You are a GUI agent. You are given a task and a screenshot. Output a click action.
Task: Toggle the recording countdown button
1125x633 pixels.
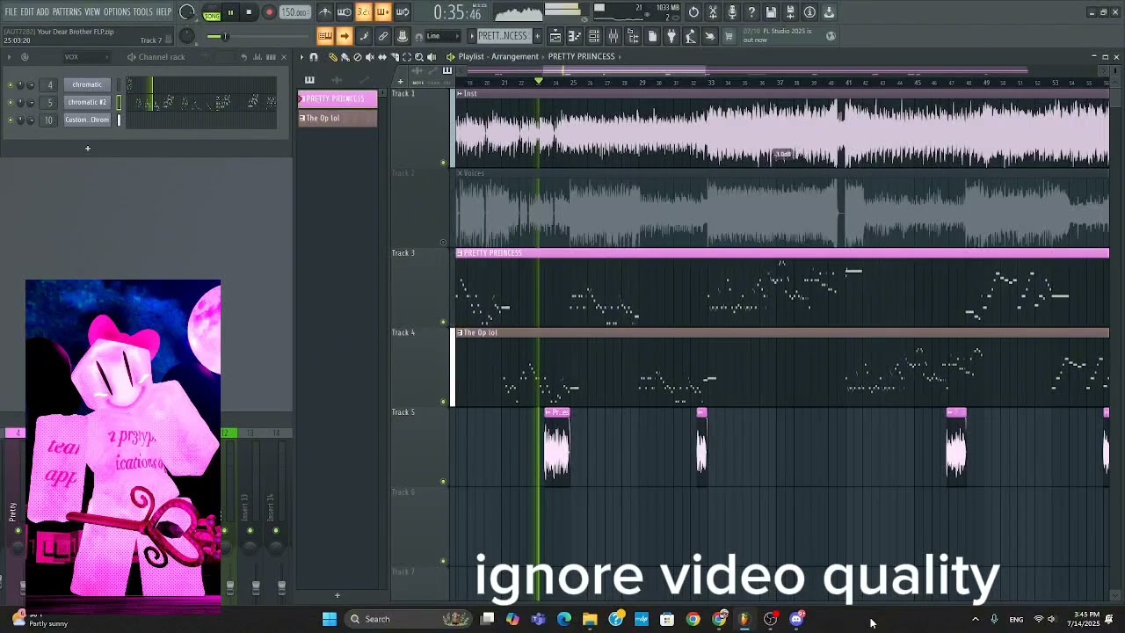coord(363,12)
